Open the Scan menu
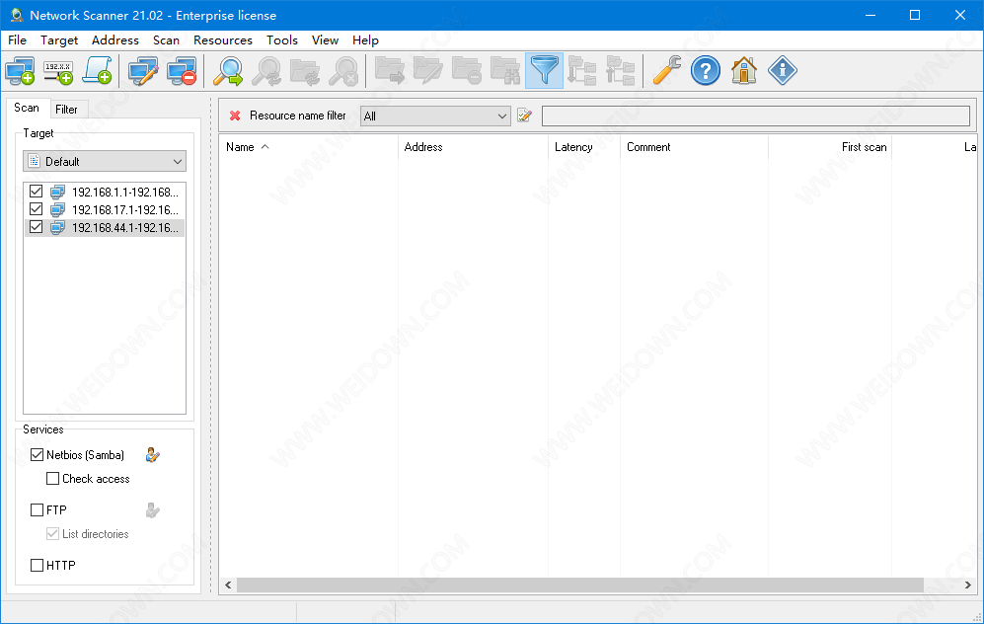 coord(166,40)
